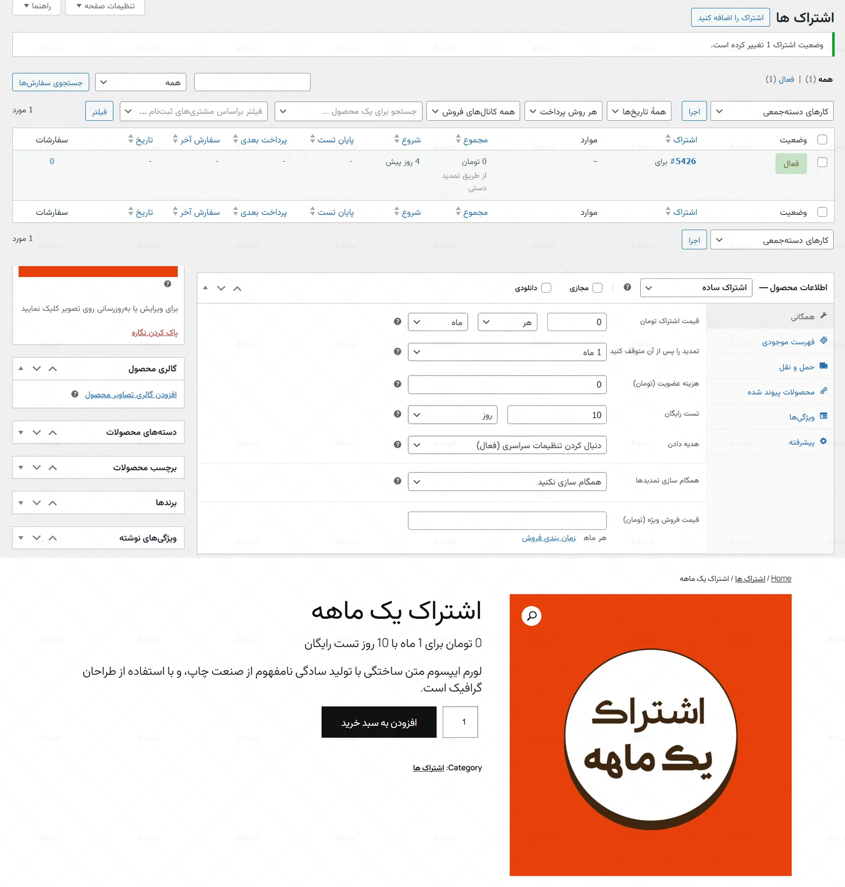Screen dimensions: 845x887
Task: Open the shipping (حمل و نقل) settings tab icon
Action: point(824,367)
